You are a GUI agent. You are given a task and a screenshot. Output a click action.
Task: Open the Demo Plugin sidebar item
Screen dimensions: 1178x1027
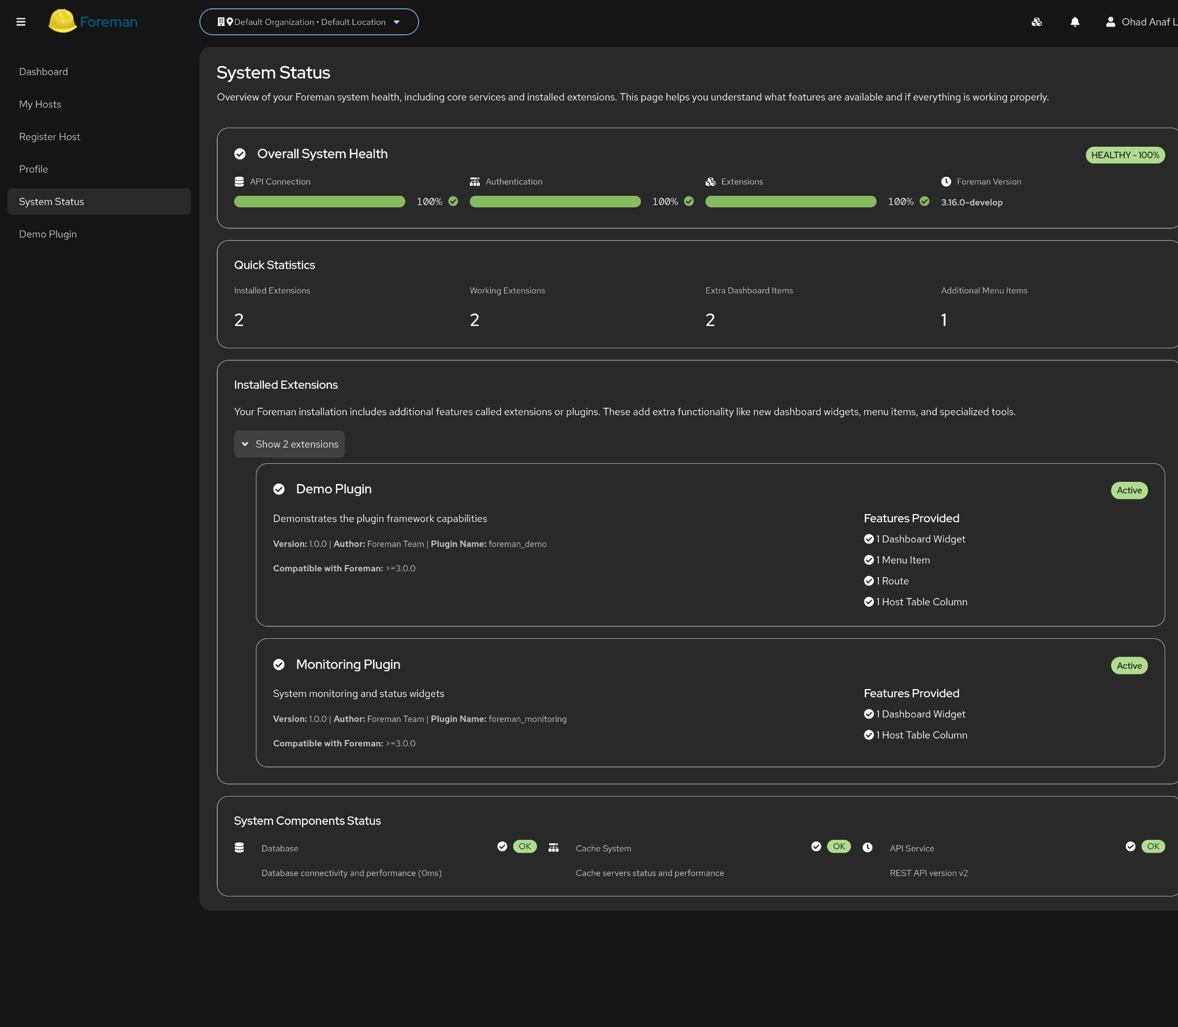pos(48,234)
